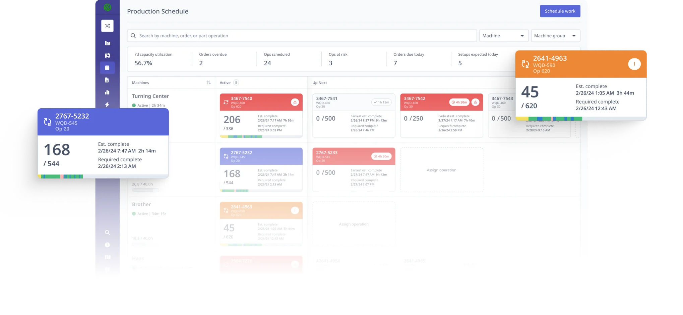Screen dimensions: 683x315
Task: Click the green Active status dot for Turning Center
Action: point(134,105)
